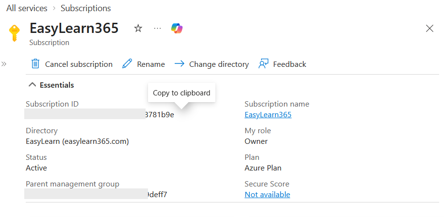Screen dimensions: 444x217
Task: Click the Essentials section heading
Action: 57,85
